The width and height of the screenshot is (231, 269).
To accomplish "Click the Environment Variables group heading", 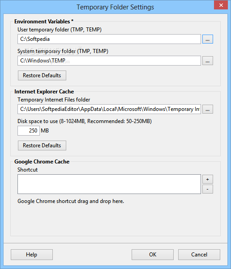I will (44, 22).
